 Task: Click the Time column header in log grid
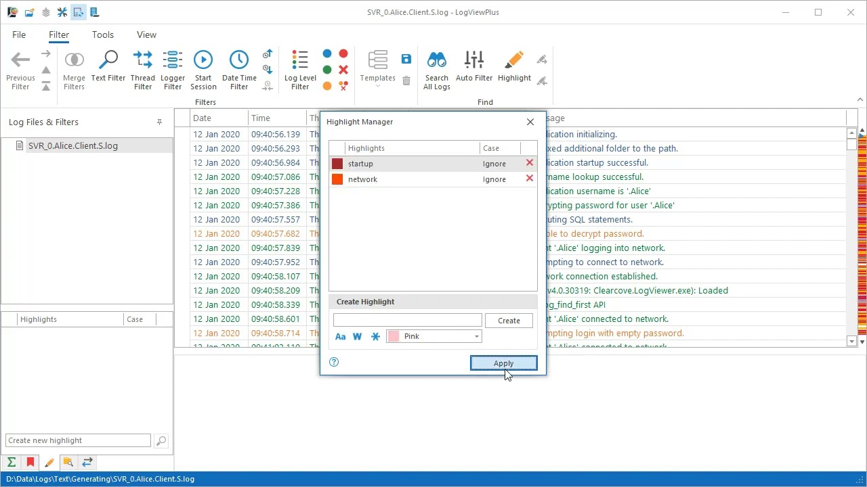277,118
